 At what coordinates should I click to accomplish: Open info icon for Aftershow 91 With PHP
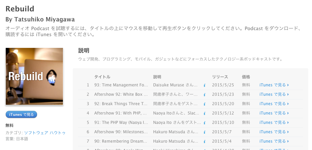click(204, 114)
